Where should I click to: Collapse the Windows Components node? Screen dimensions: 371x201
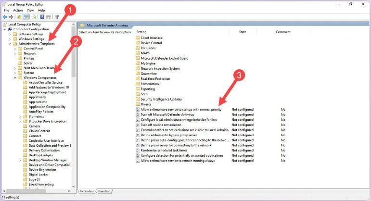pyautogui.click(x=15, y=77)
